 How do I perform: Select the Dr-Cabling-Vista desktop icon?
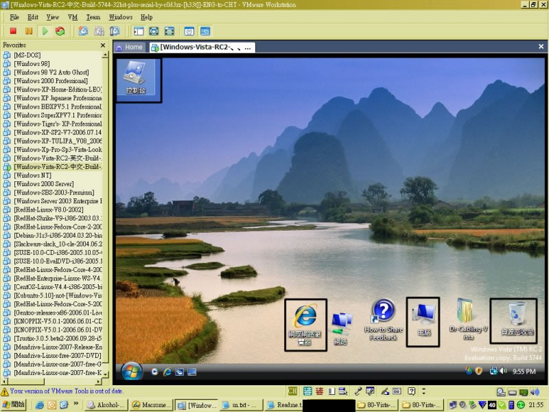tap(469, 320)
